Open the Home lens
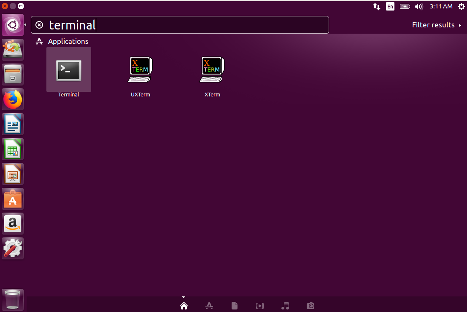Screen dimensions: 467x312 coord(184,306)
